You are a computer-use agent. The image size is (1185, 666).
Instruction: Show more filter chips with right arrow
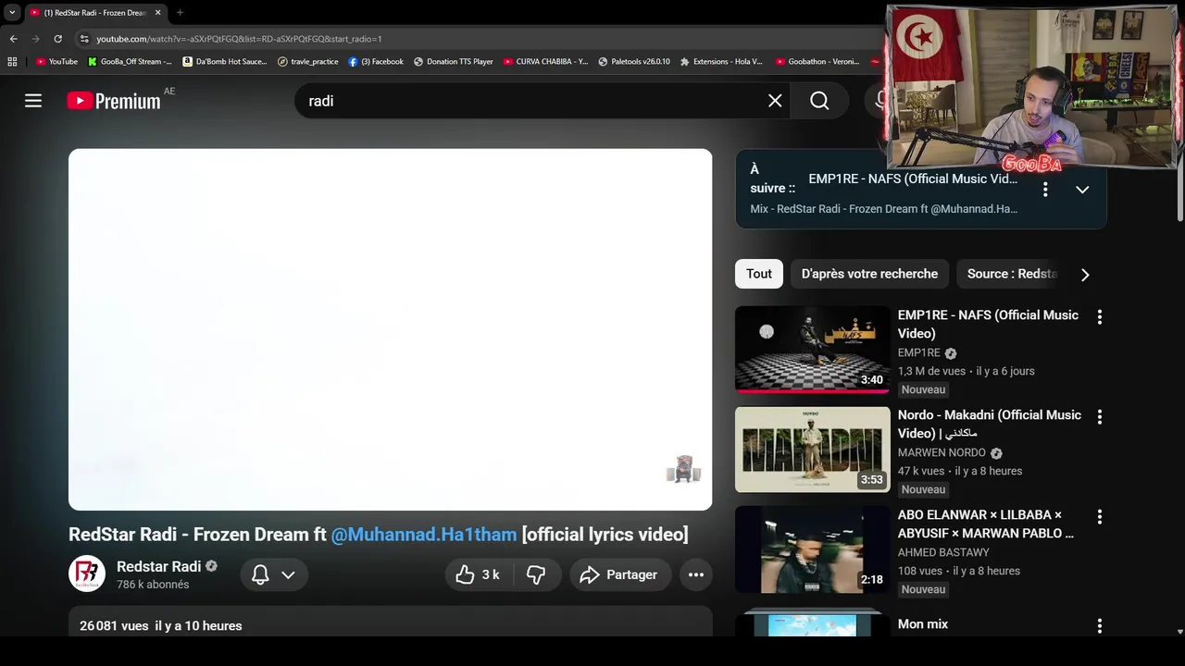coord(1085,275)
